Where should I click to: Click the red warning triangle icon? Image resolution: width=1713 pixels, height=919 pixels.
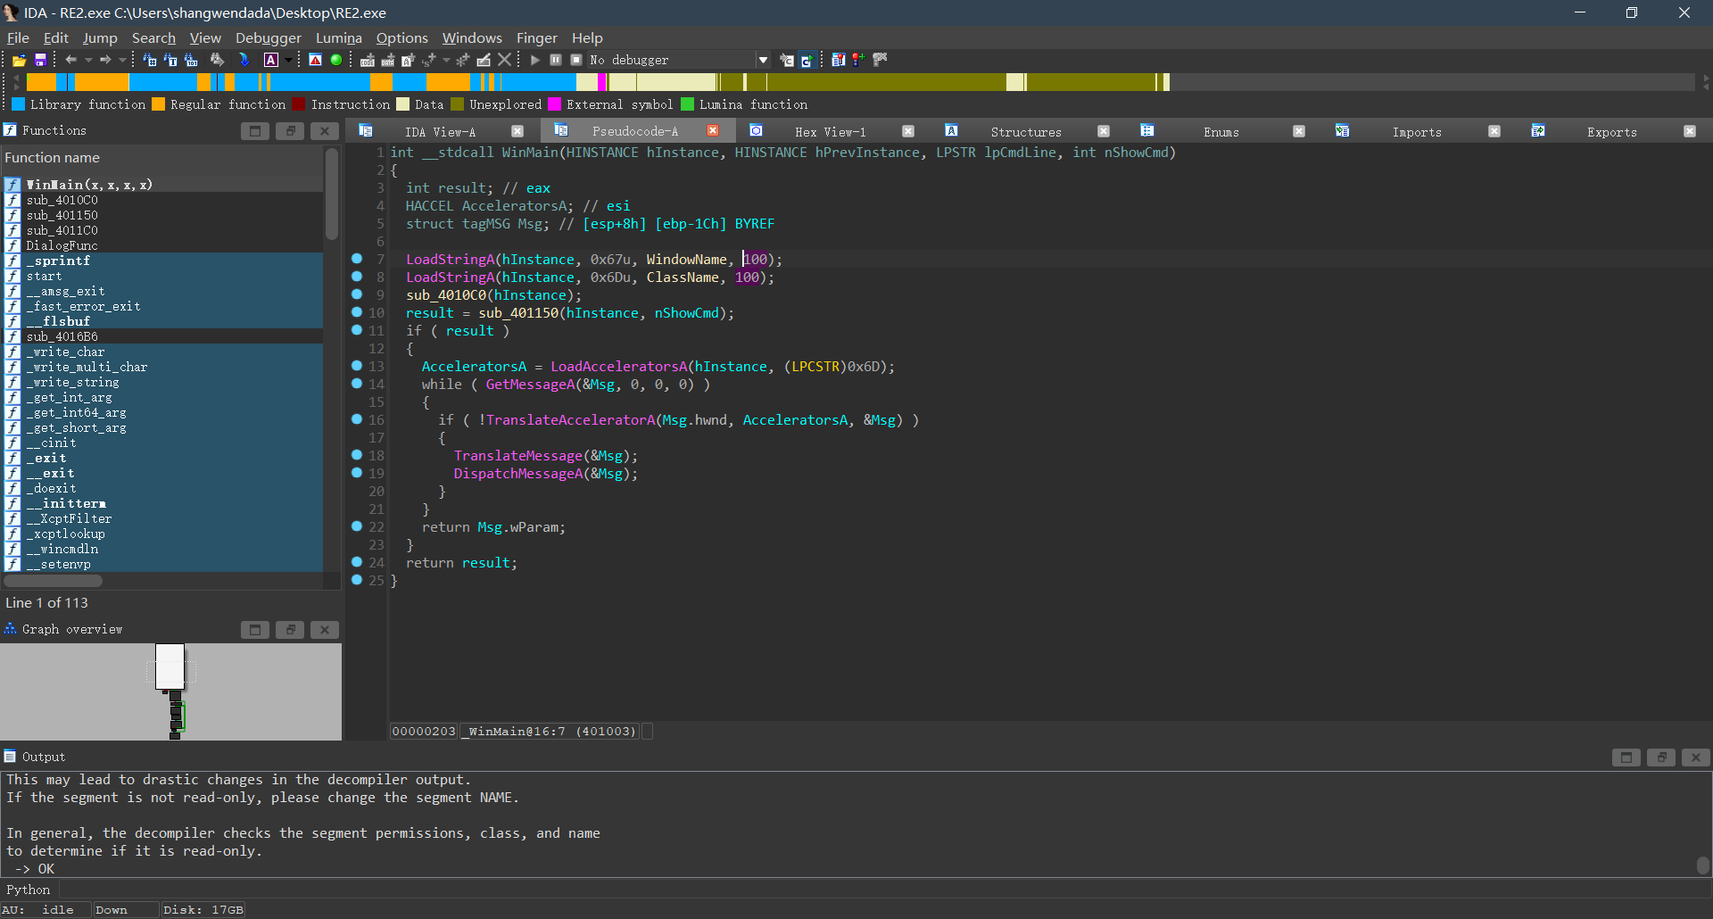click(x=315, y=60)
